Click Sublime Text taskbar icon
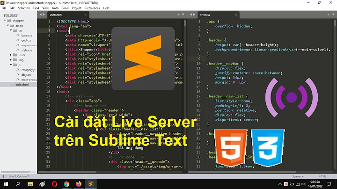337x189 pixels. pyautogui.click(x=91, y=184)
